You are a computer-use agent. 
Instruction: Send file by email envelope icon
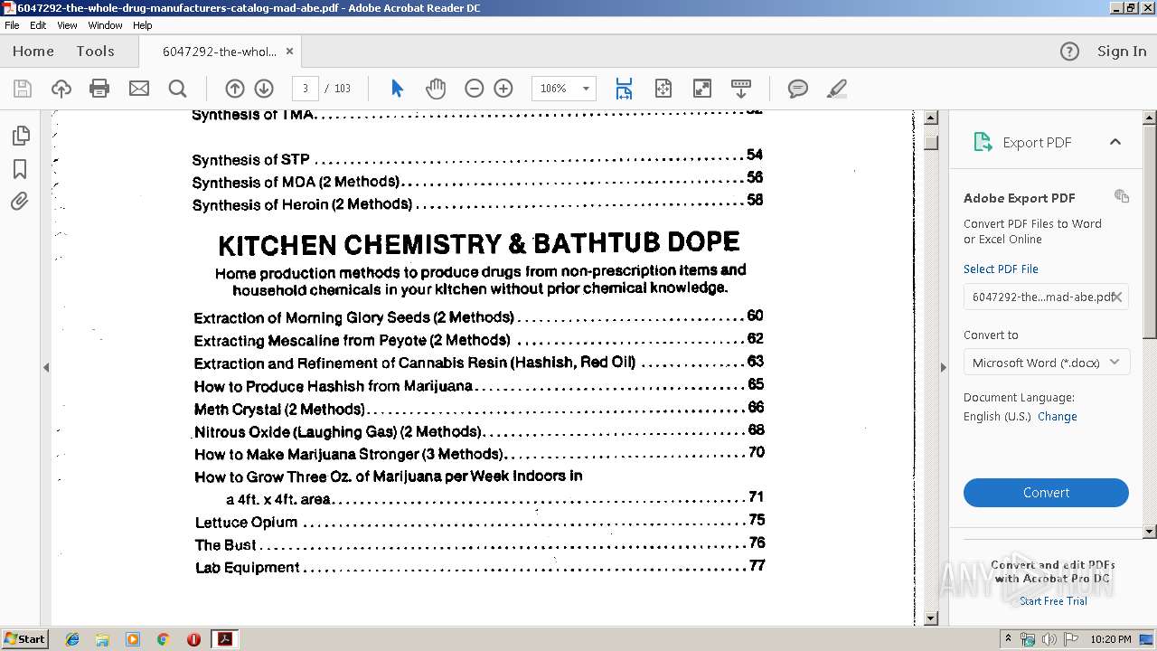139,89
